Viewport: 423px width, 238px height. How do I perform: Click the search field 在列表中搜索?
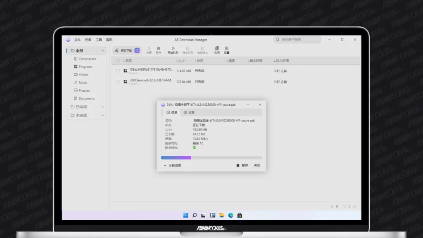click(297, 40)
